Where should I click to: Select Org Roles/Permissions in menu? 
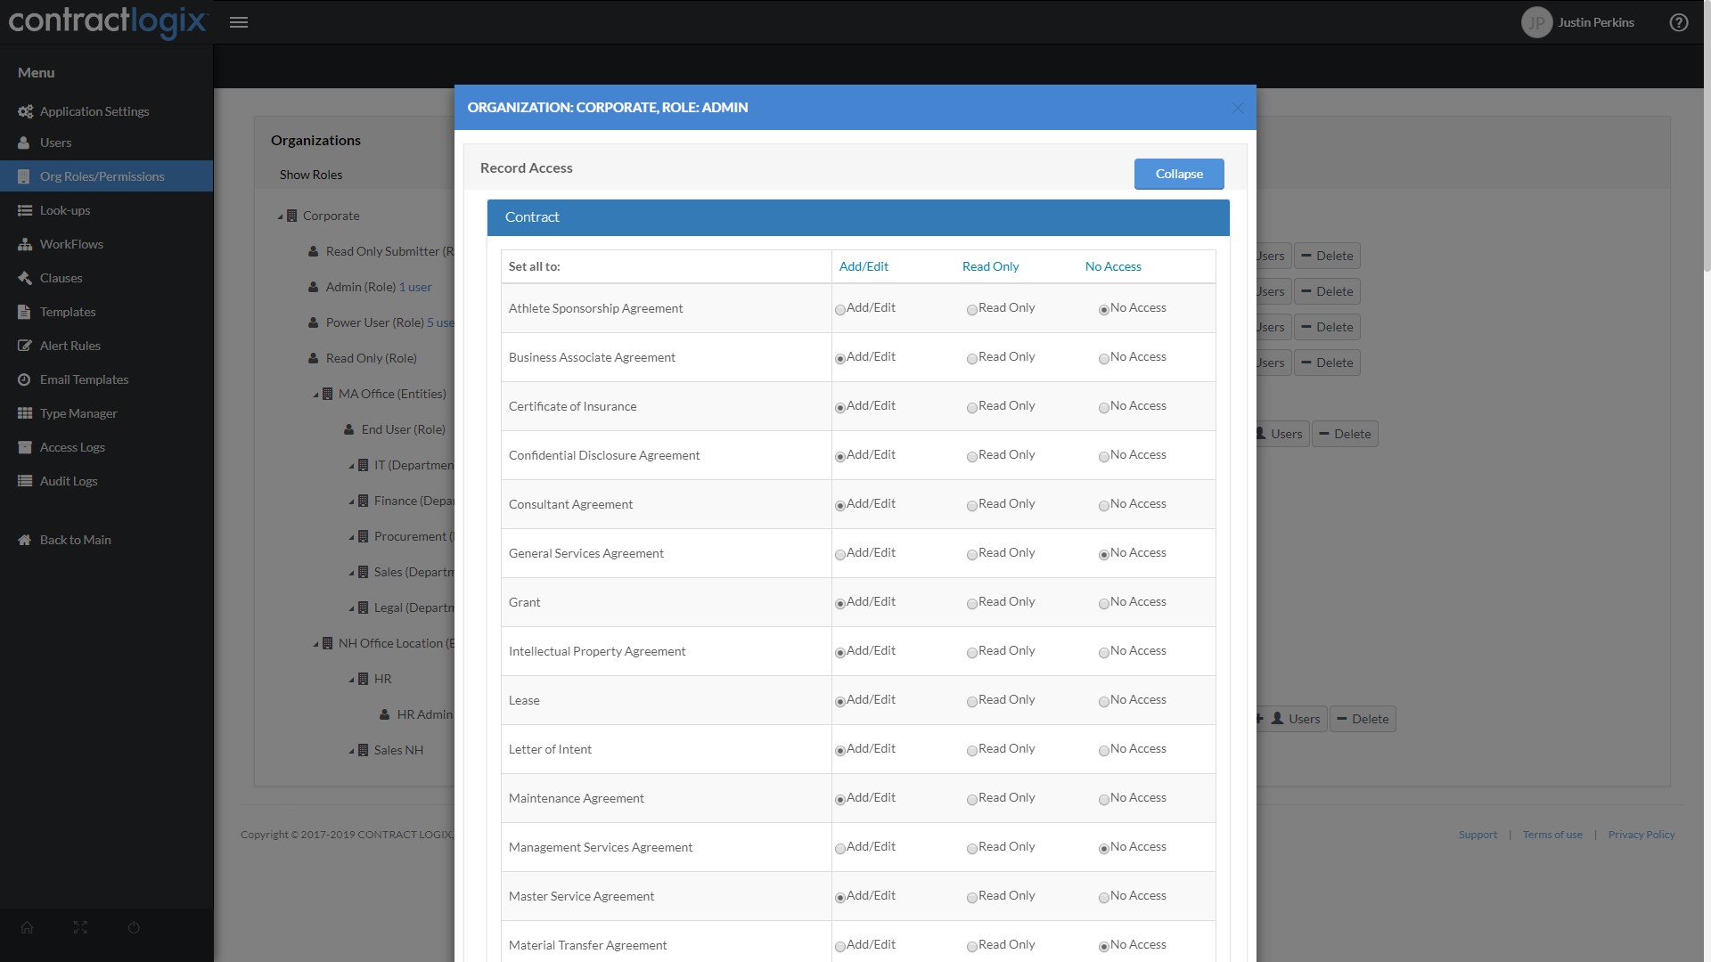tap(102, 176)
